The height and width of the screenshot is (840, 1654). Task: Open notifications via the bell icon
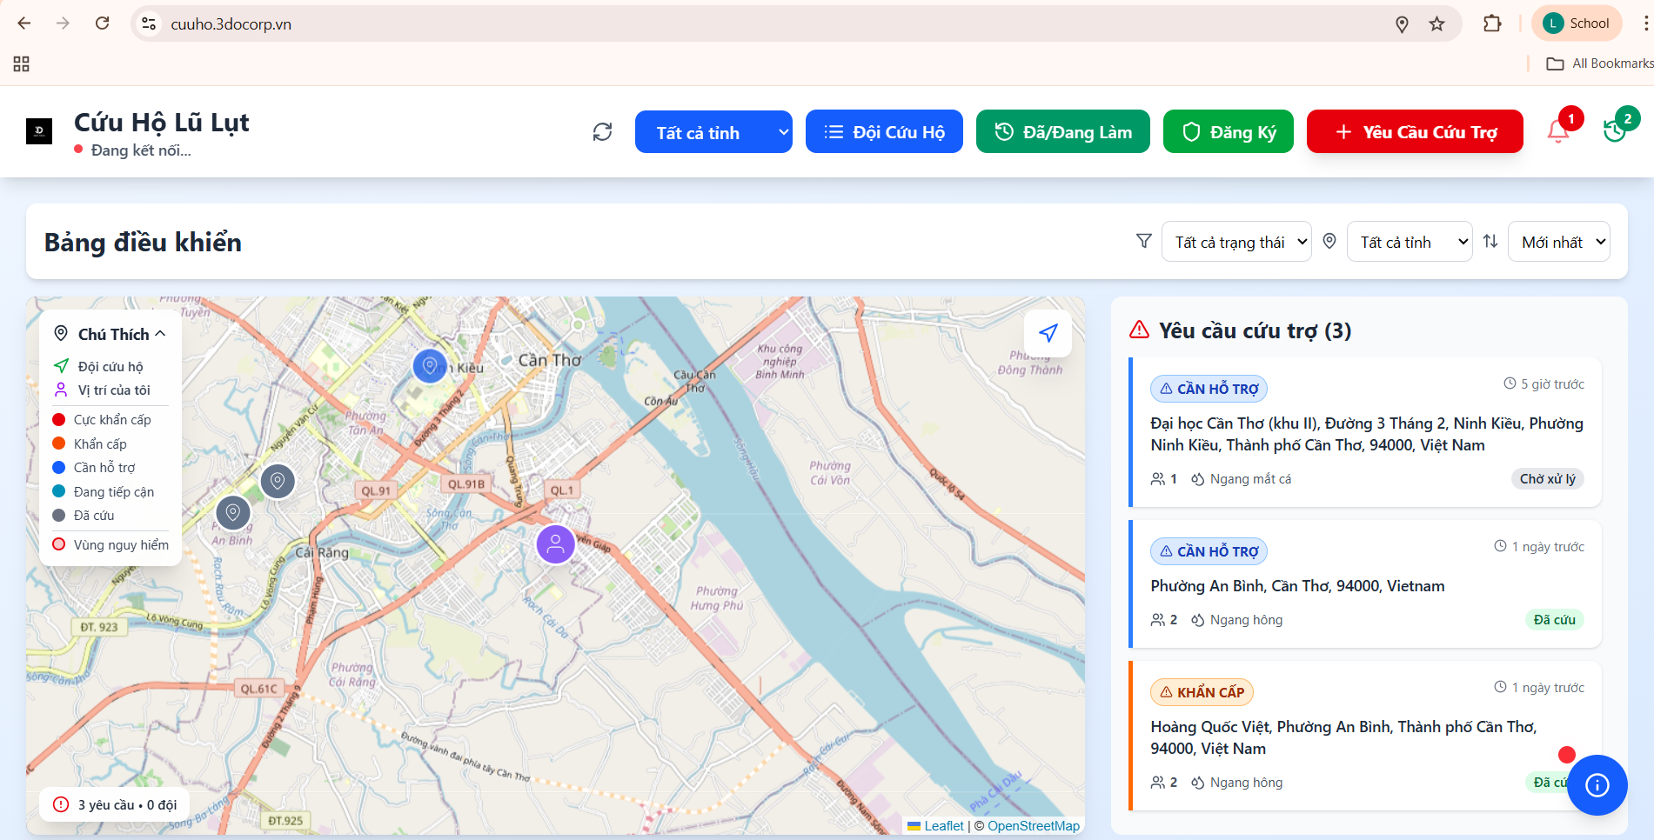(1559, 131)
